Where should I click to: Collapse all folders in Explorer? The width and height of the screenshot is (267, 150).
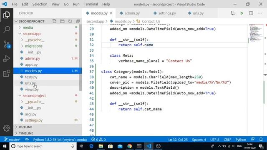pos(78,21)
